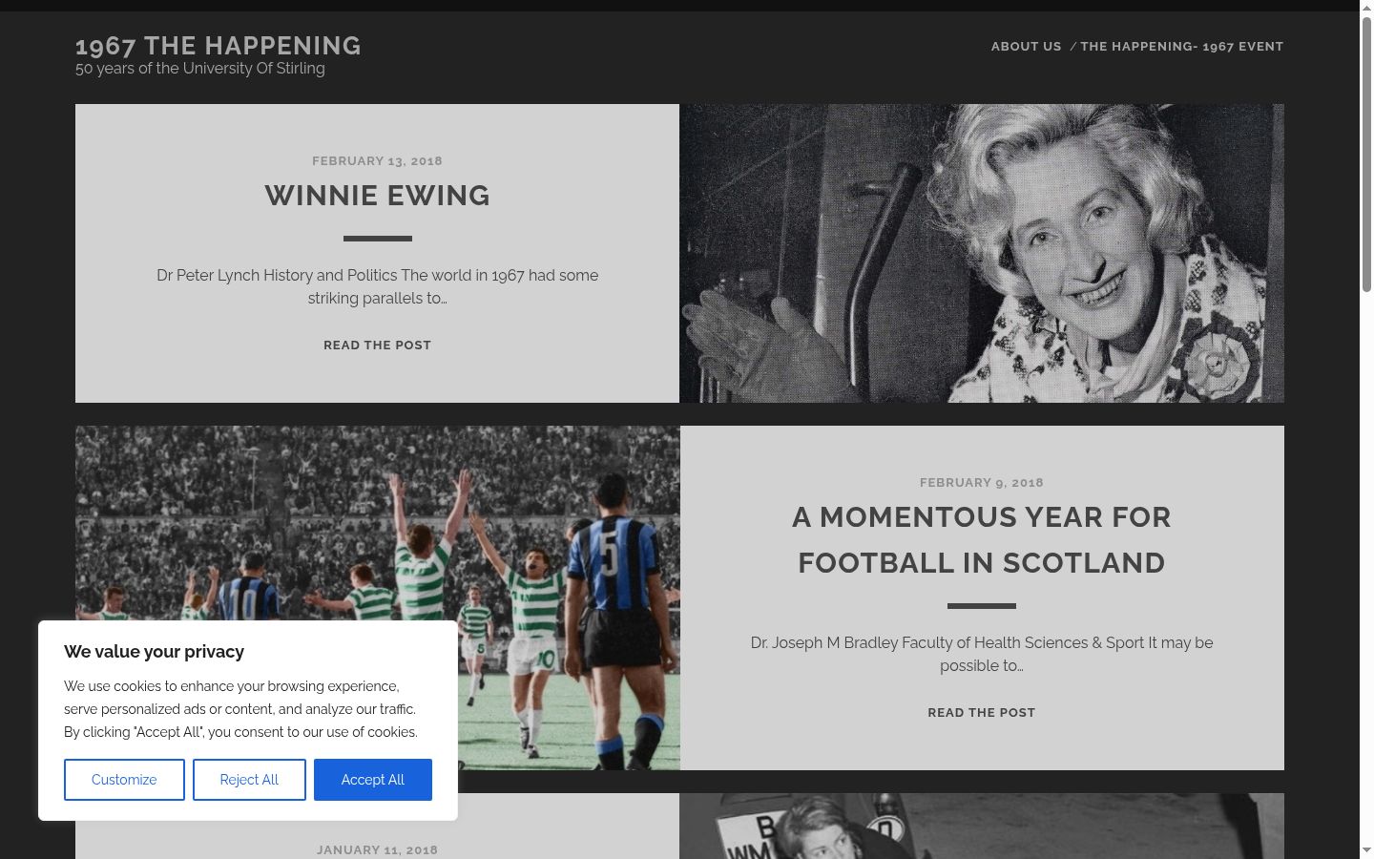Go to the About Us page
This screenshot has width=1374, height=859.
(1026, 46)
